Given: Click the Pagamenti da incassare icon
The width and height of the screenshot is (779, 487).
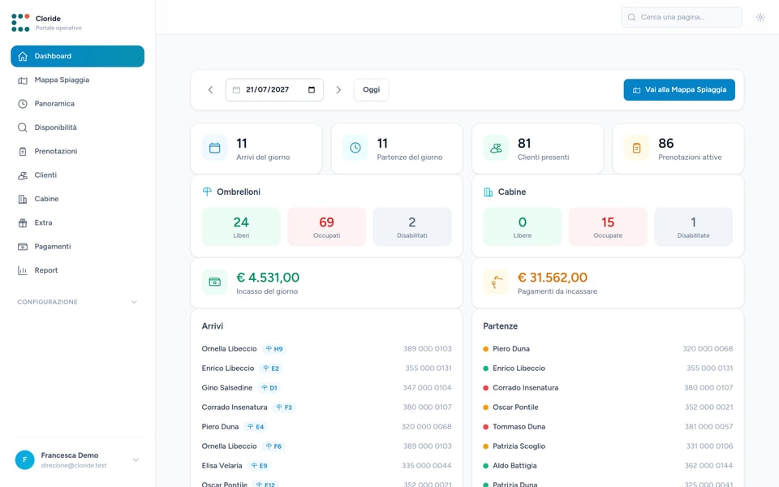Looking at the screenshot, I should coord(496,282).
